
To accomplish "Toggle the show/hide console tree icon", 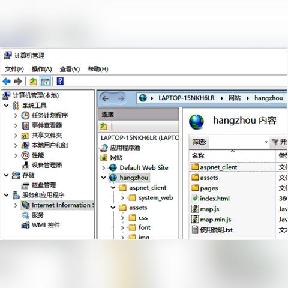I will (x=45, y=82).
